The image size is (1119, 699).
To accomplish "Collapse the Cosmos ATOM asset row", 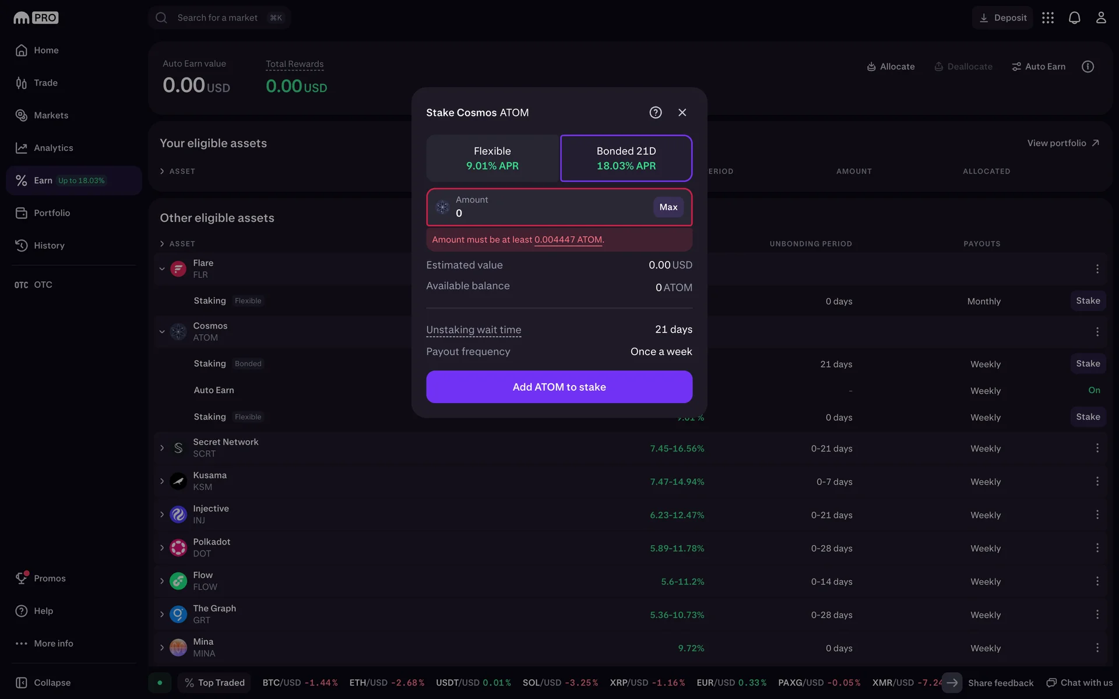I will point(162,332).
